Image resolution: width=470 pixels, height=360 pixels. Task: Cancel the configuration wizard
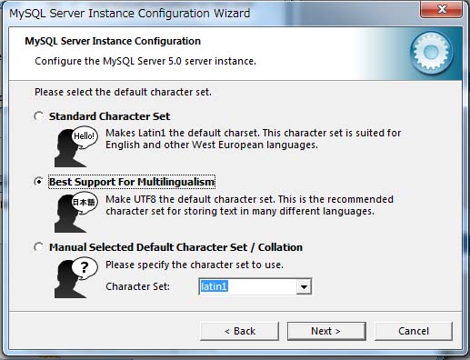click(414, 331)
